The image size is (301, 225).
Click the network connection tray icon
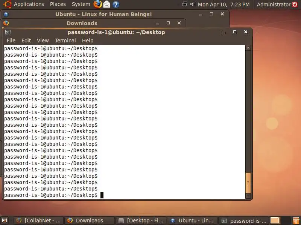(185, 4)
